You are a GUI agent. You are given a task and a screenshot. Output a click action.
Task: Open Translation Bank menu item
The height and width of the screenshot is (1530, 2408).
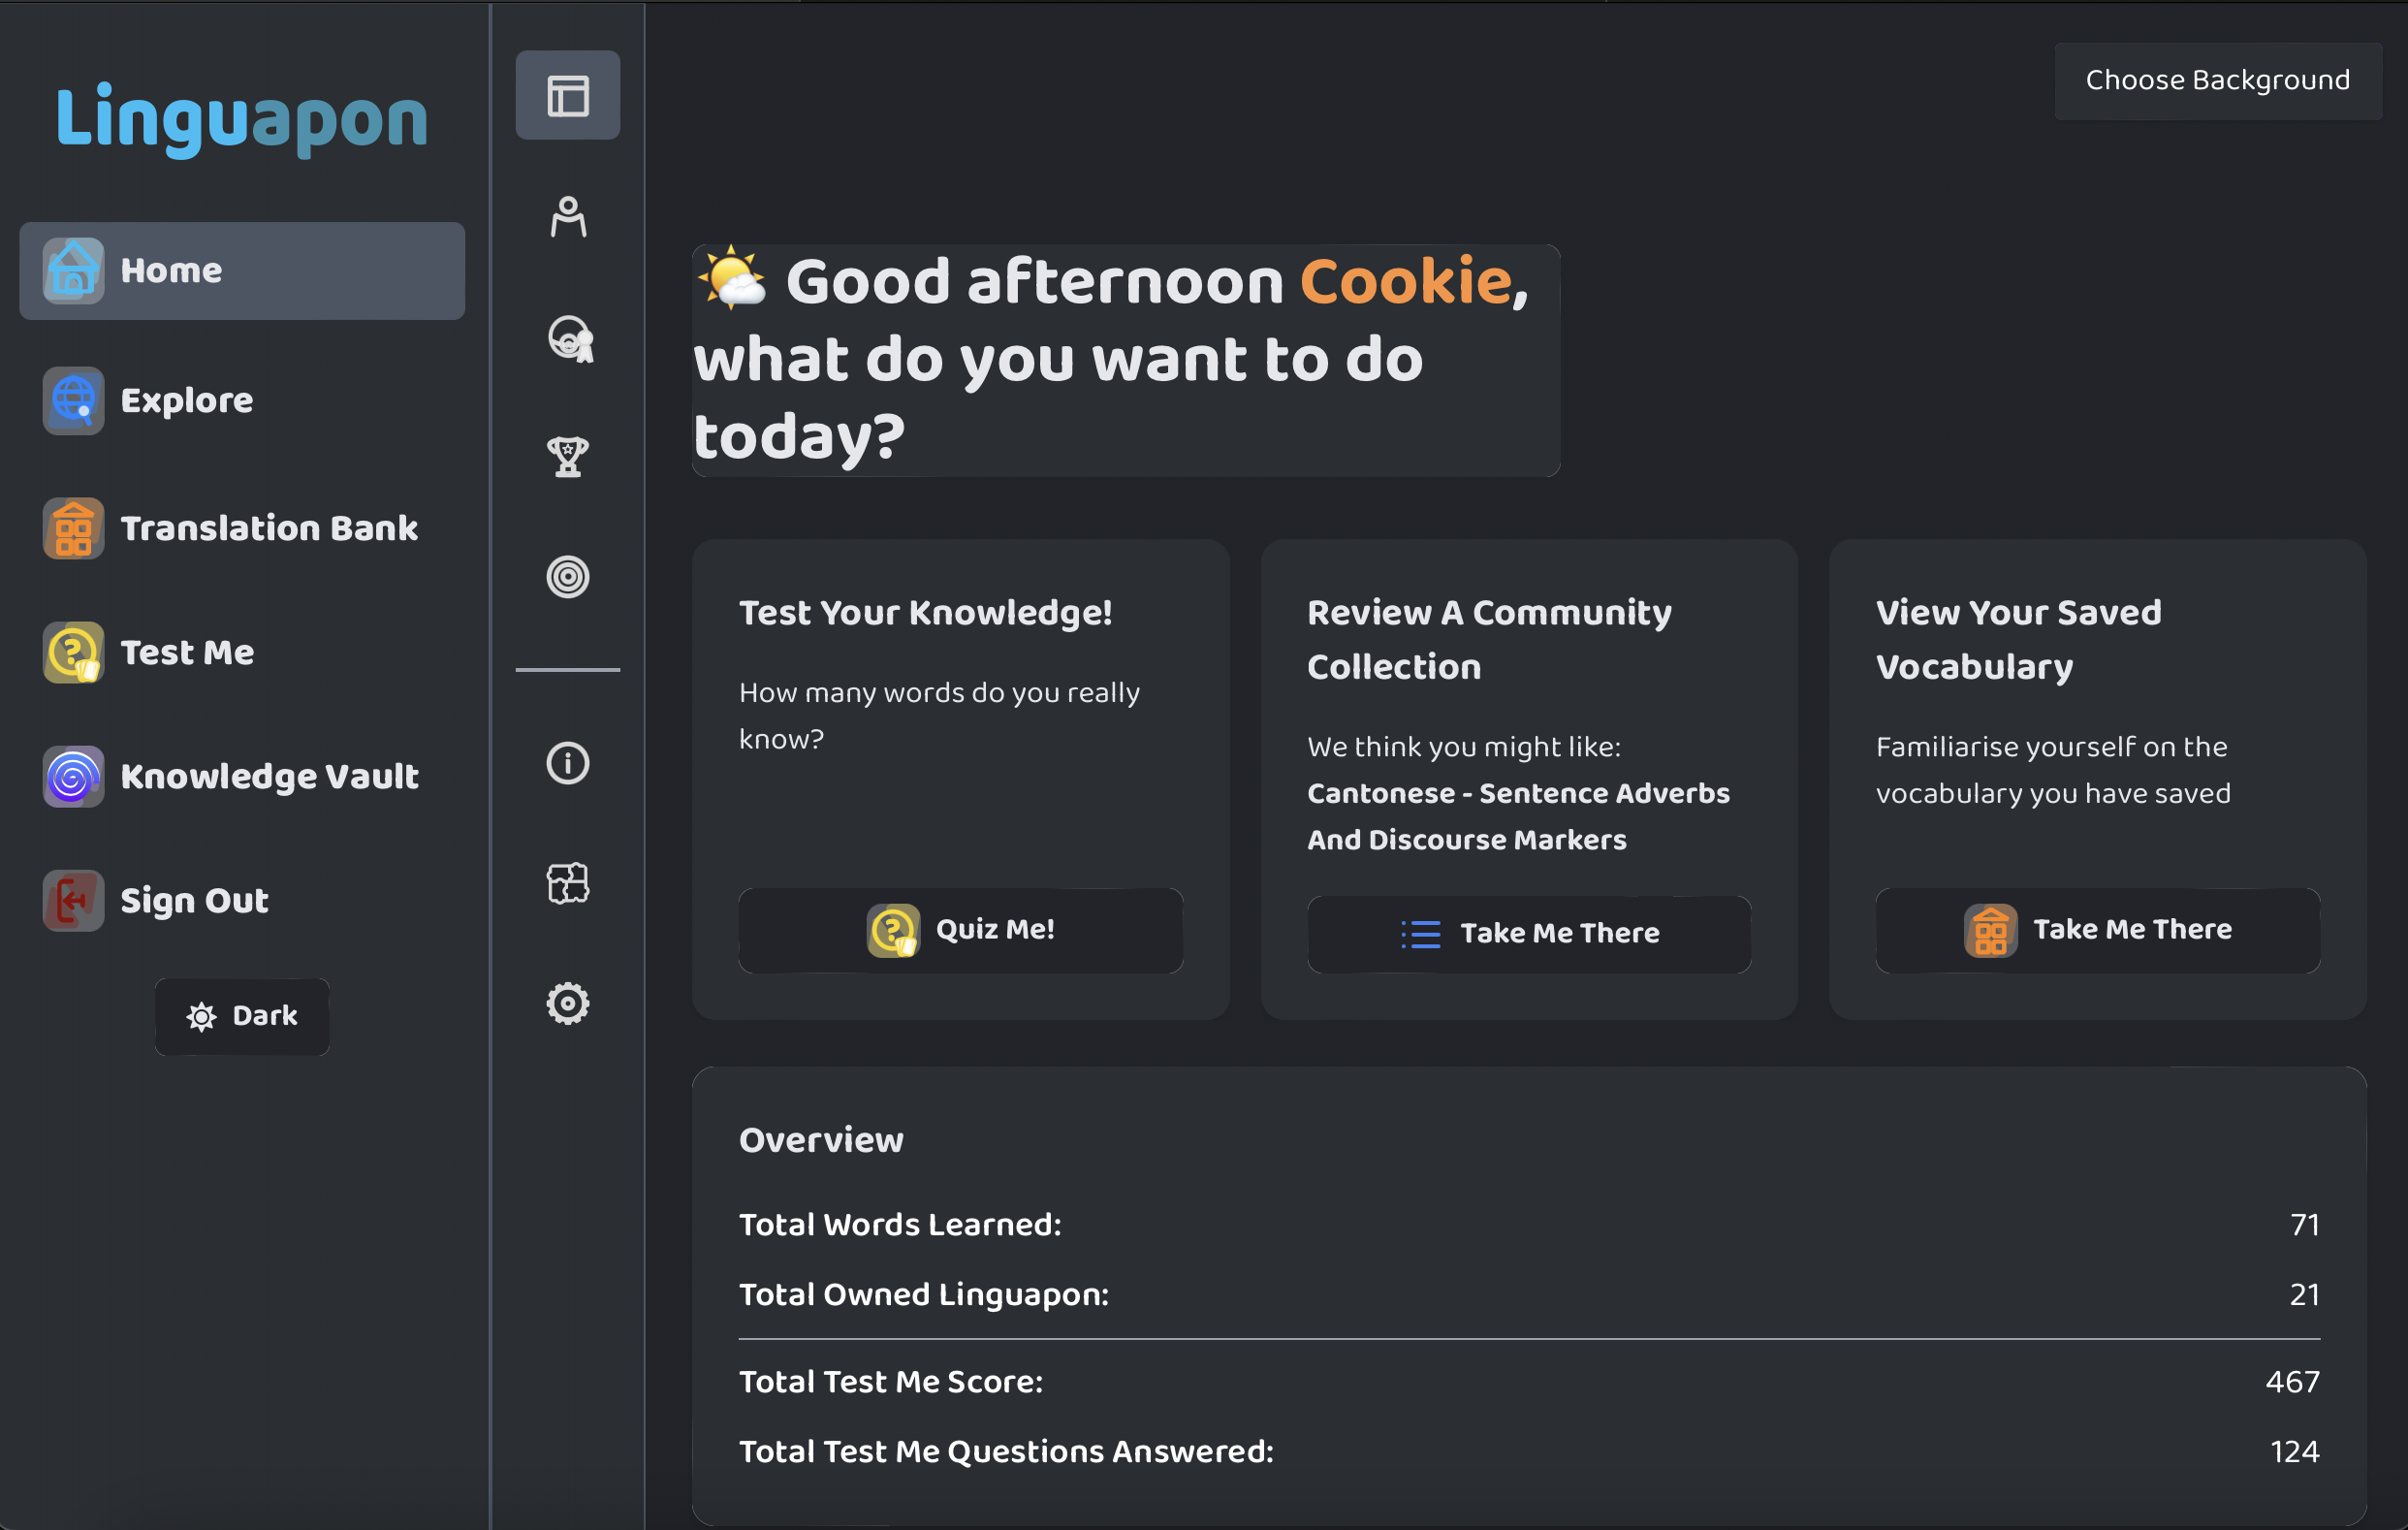point(268,528)
